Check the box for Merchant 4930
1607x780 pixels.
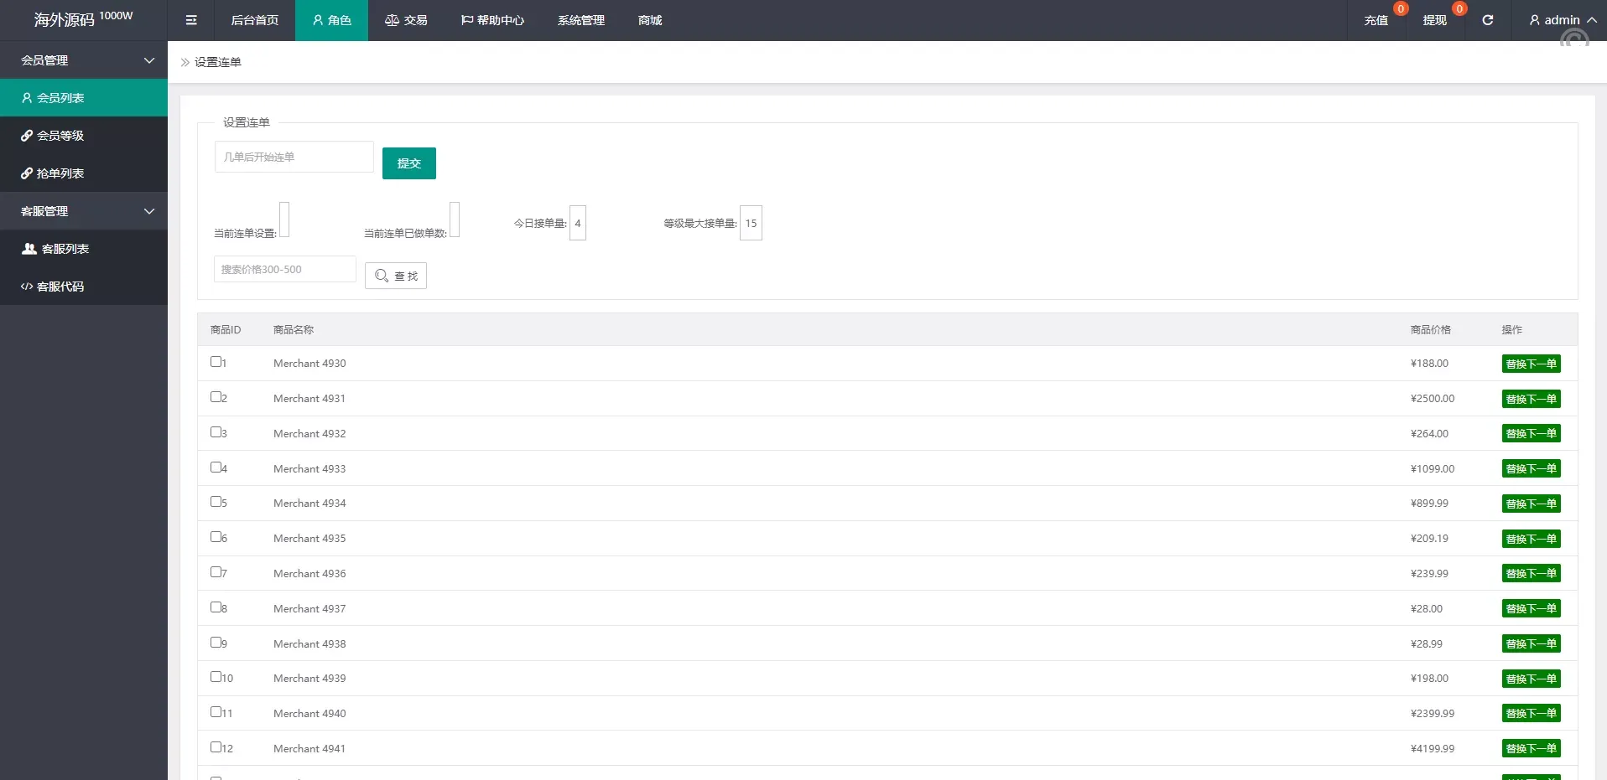pos(216,362)
